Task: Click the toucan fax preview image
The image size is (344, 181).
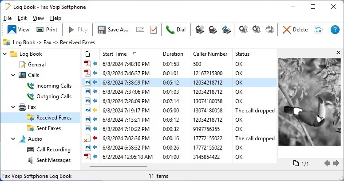Action: (309, 102)
